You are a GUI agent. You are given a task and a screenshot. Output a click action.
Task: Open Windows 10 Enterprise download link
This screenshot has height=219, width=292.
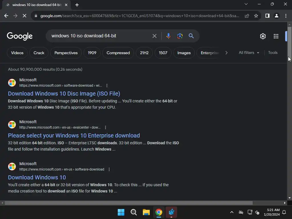(74, 135)
